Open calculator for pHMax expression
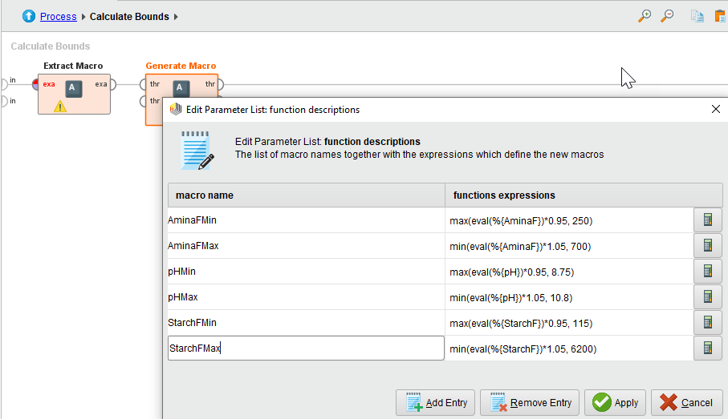 (707, 297)
